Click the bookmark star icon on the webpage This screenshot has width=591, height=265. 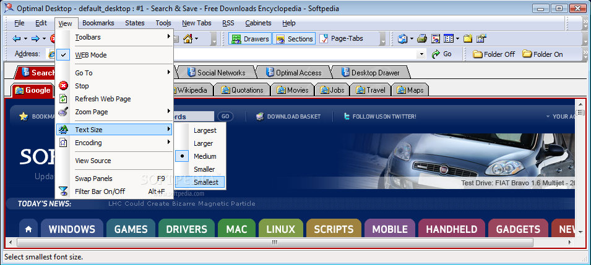tap(24, 117)
